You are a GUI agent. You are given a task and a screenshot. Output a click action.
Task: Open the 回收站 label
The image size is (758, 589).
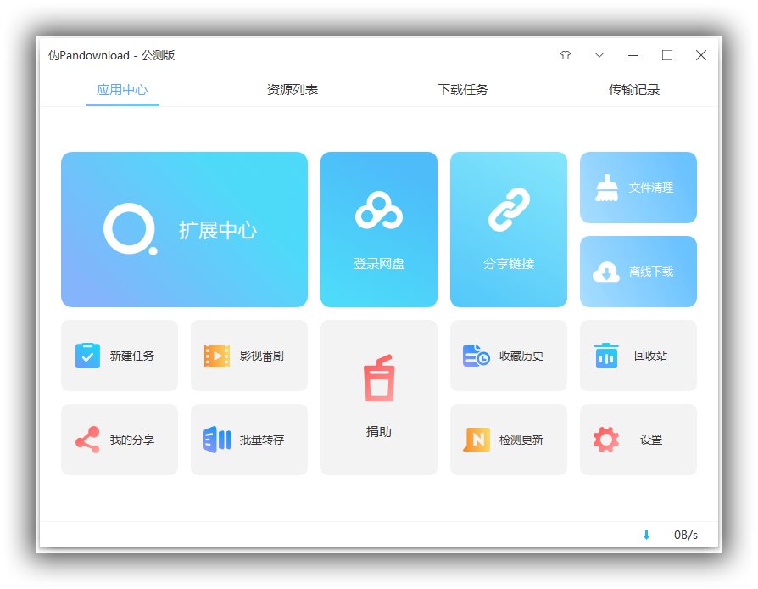tap(650, 356)
